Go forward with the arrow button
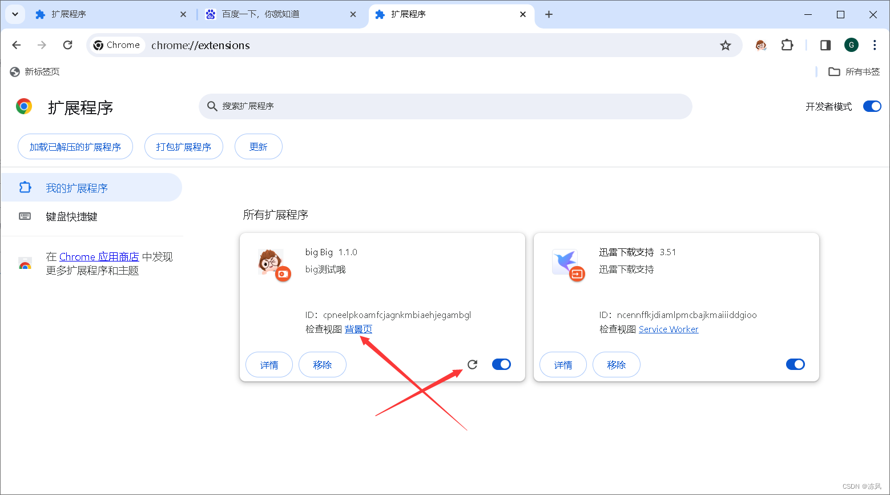The image size is (890, 495). [42, 45]
